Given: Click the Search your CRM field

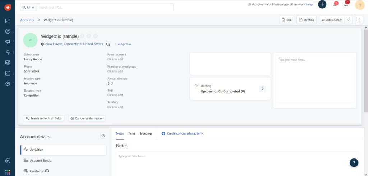Looking at the screenshot, I should tap(105, 7).
